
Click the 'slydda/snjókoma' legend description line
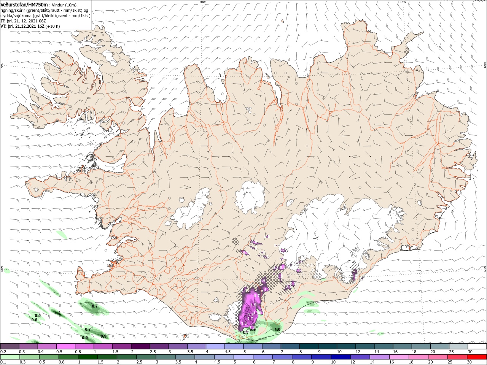(45, 16)
